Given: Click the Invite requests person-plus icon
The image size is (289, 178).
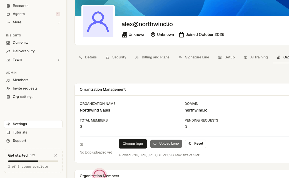Looking at the screenshot, I should coord(8,88).
